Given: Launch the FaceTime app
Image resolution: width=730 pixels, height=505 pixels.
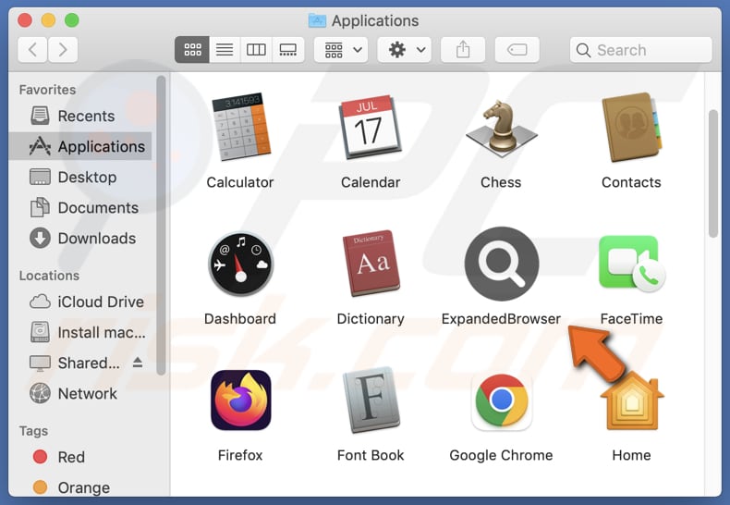Looking at the screenshot, I should pyautogui.click(x=631, y=265).
